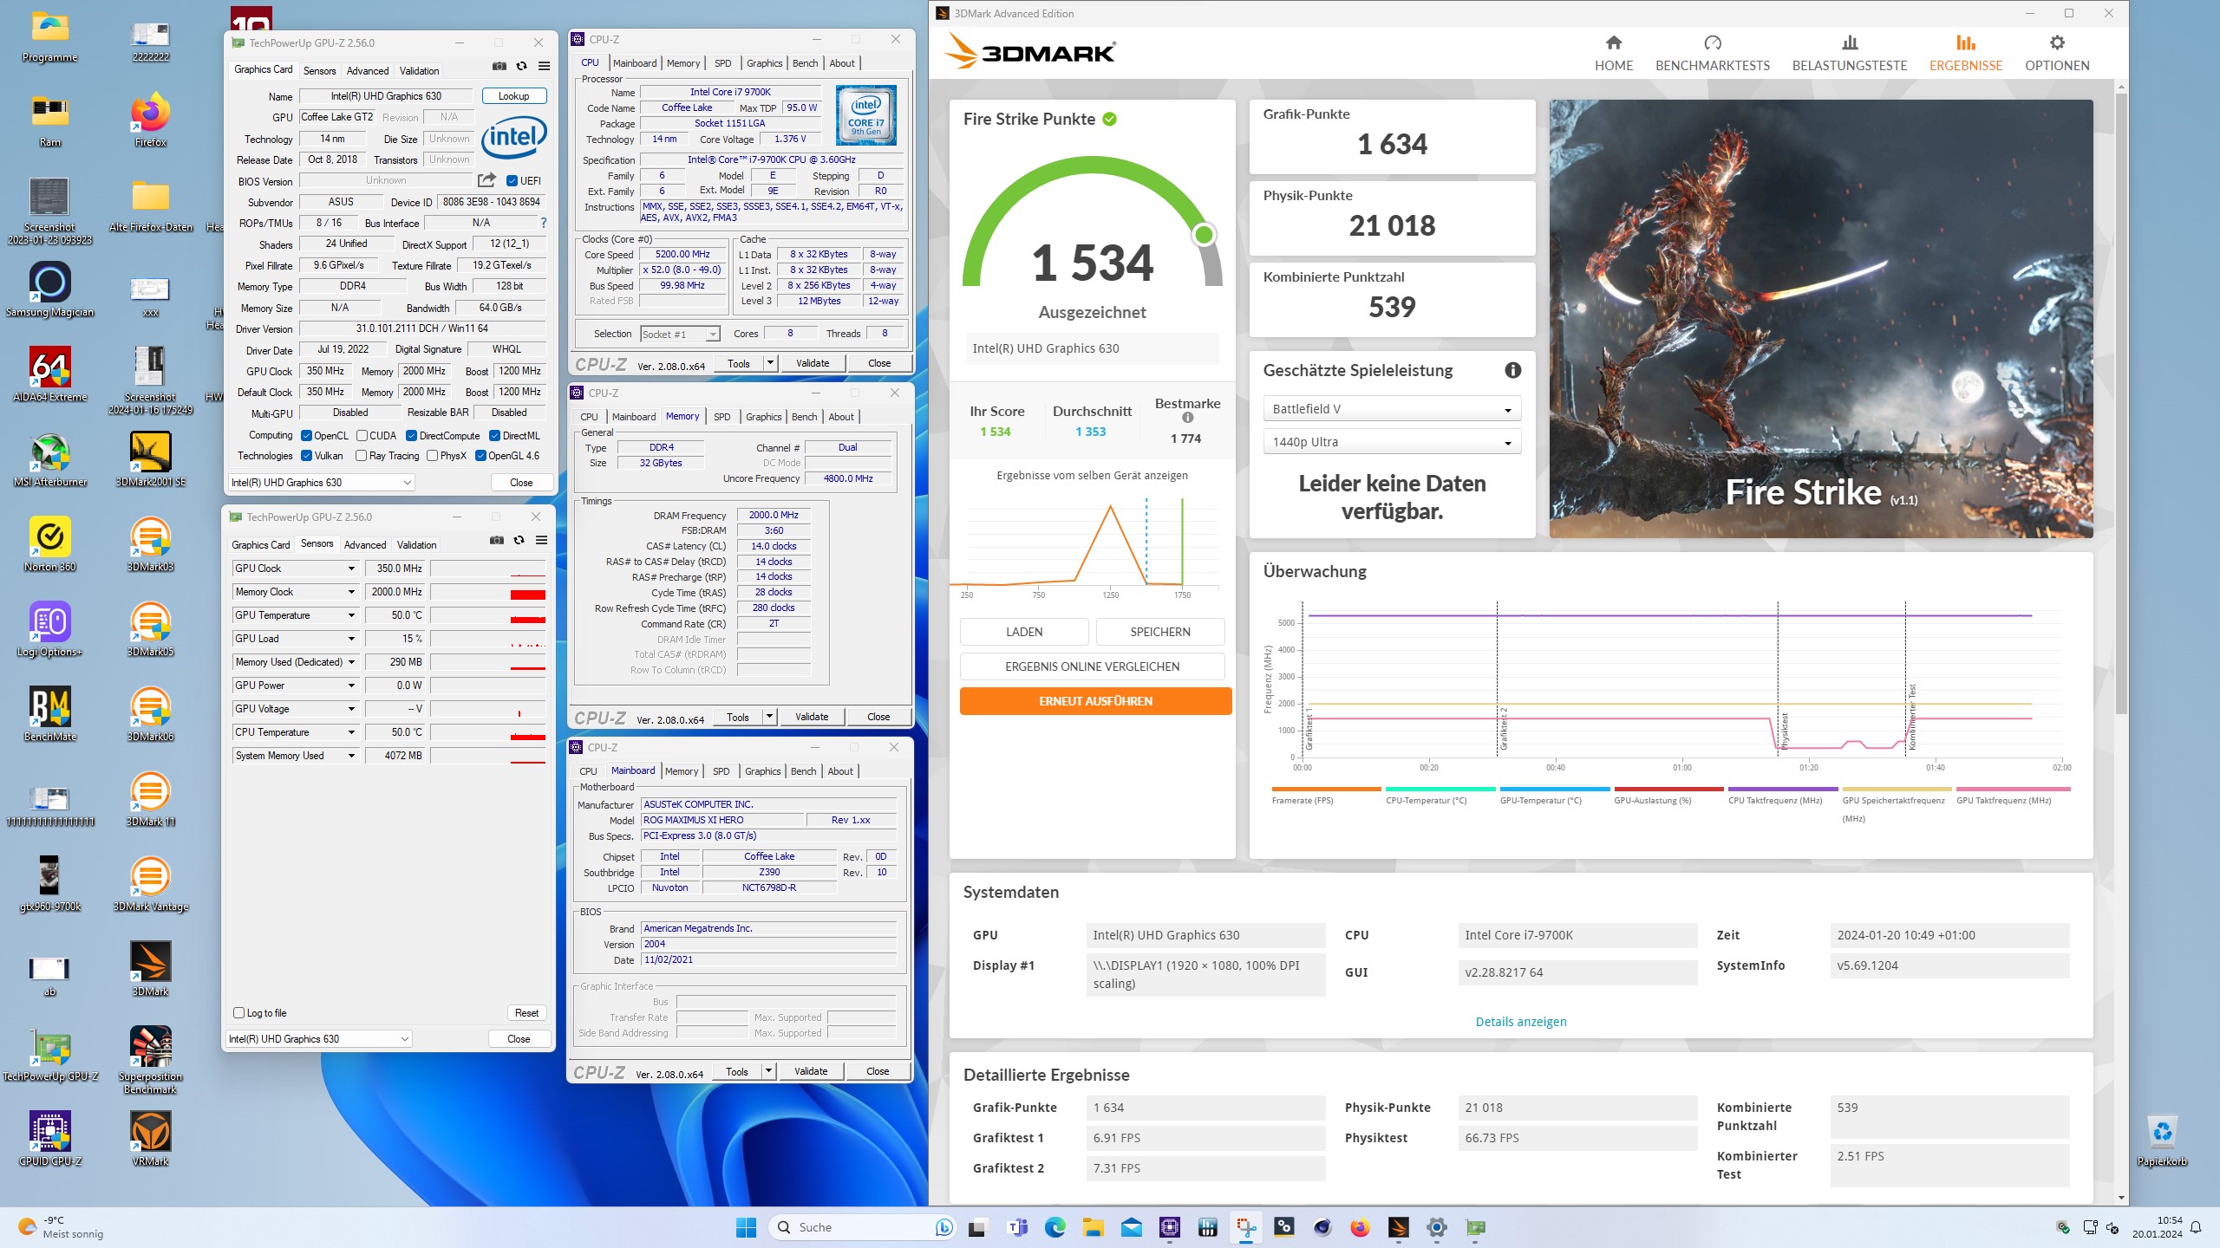The width and height of the screenshot is (2220, 1248).
Task: Expand the Battlefield V game dropdown
Action: point(1391,409)
